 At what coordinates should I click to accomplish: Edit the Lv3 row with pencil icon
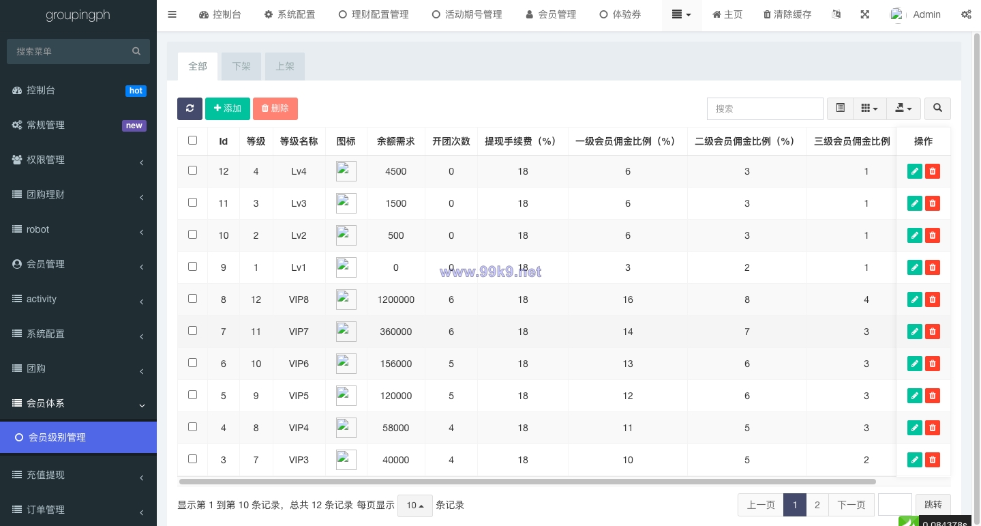[x=915, y=203]
